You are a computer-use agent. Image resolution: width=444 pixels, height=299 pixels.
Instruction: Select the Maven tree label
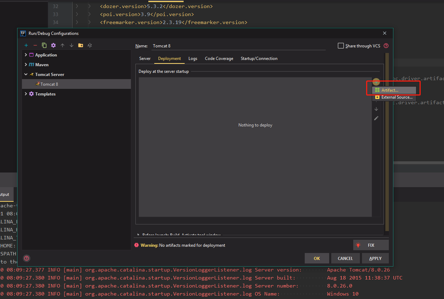pyautogui.click(x=42, y=65)
